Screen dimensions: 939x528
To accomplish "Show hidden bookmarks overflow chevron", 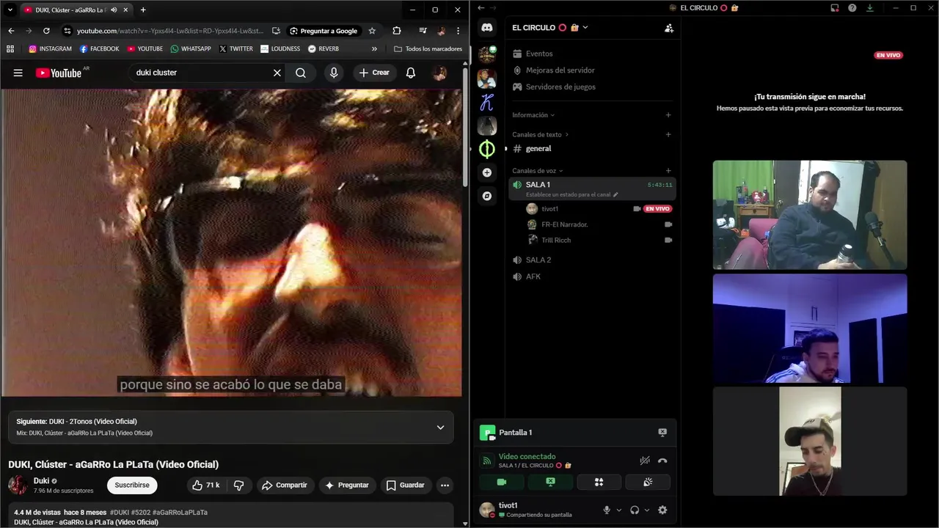I will [x=374, y=49].
